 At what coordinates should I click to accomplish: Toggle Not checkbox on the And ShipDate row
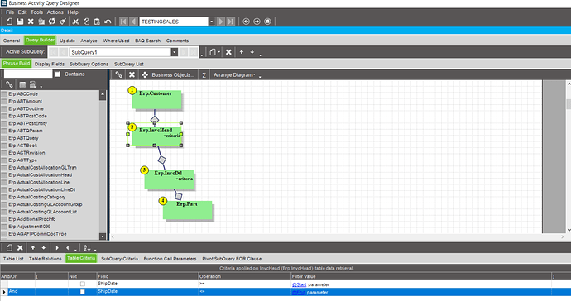82,292
